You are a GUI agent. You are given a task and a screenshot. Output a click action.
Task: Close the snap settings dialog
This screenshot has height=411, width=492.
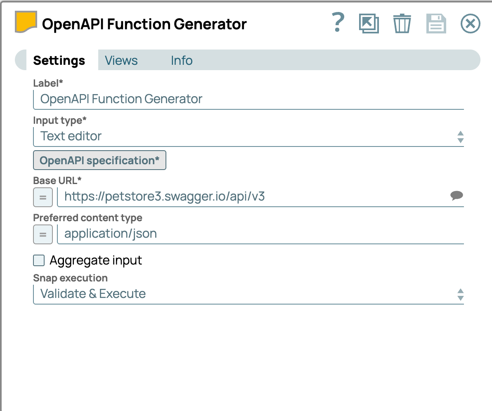point(470,24)
